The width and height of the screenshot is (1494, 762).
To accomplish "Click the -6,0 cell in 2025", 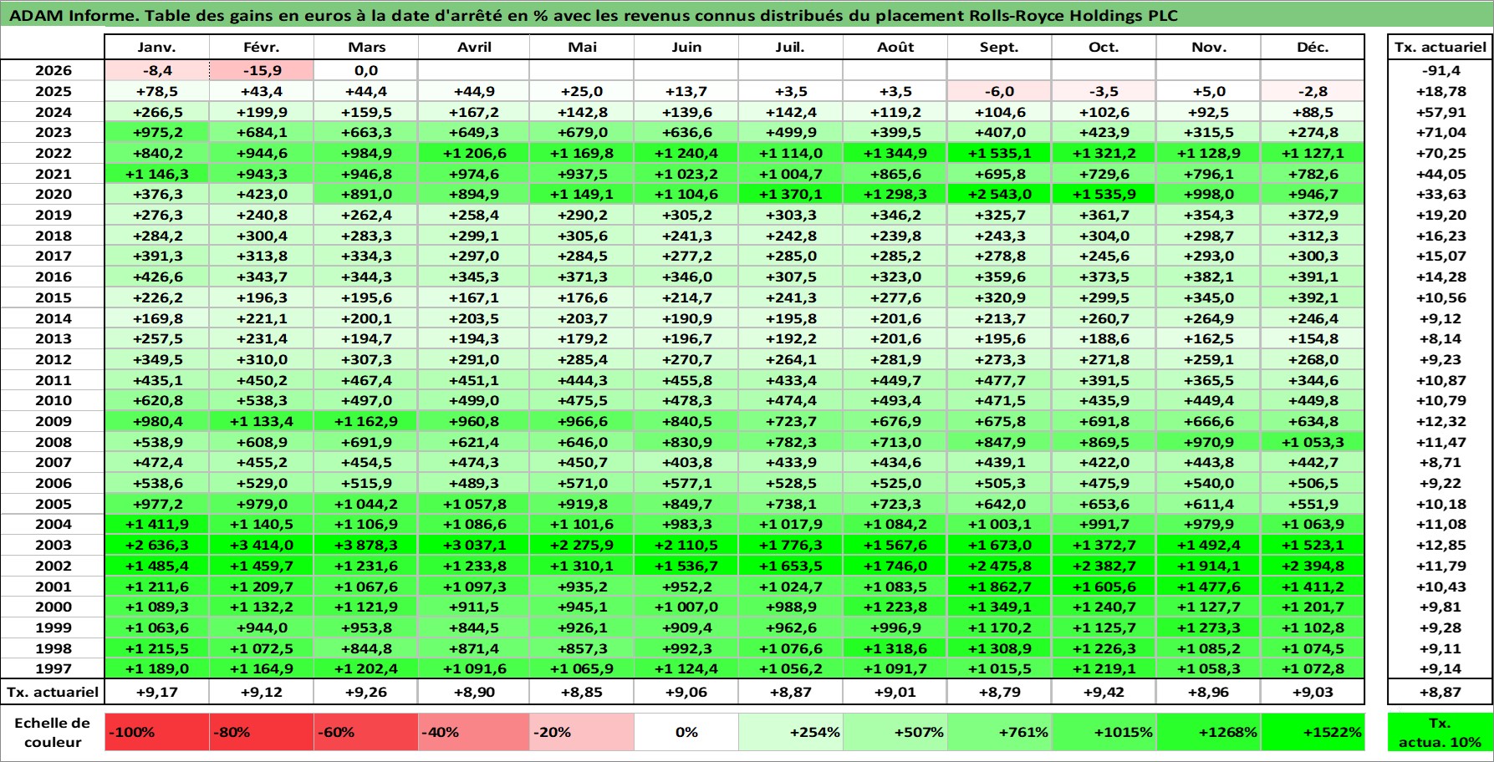I will coord(999,91).
